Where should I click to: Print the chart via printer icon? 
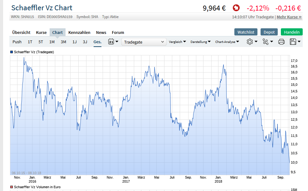coord(281,42)
